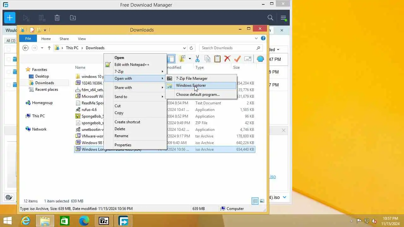Switch to details view icon in status bar
Image resolution: width=404 pixels, height=227 pixels.
click(x=255, y=201)
